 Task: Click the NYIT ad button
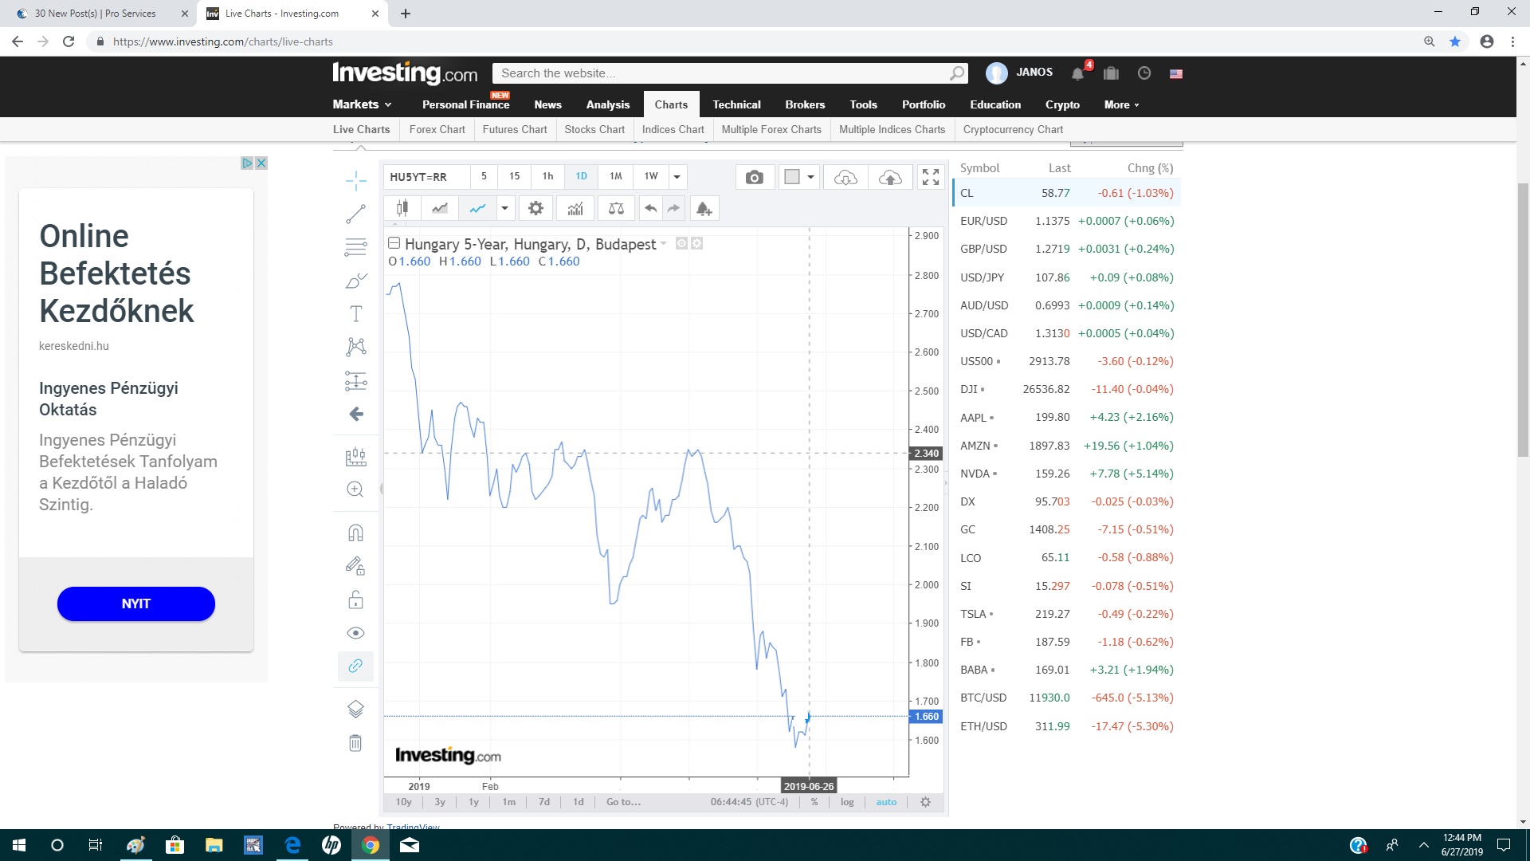click(x=136, y=603)
